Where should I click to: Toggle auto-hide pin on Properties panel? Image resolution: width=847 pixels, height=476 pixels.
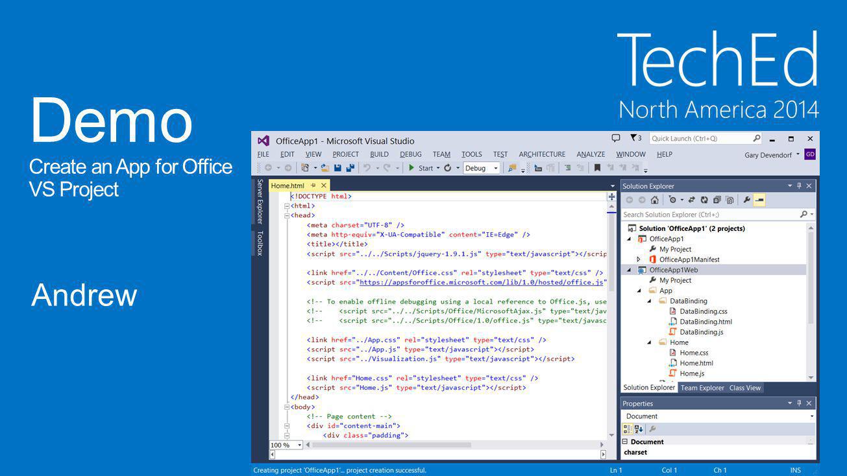coord(799,403)
